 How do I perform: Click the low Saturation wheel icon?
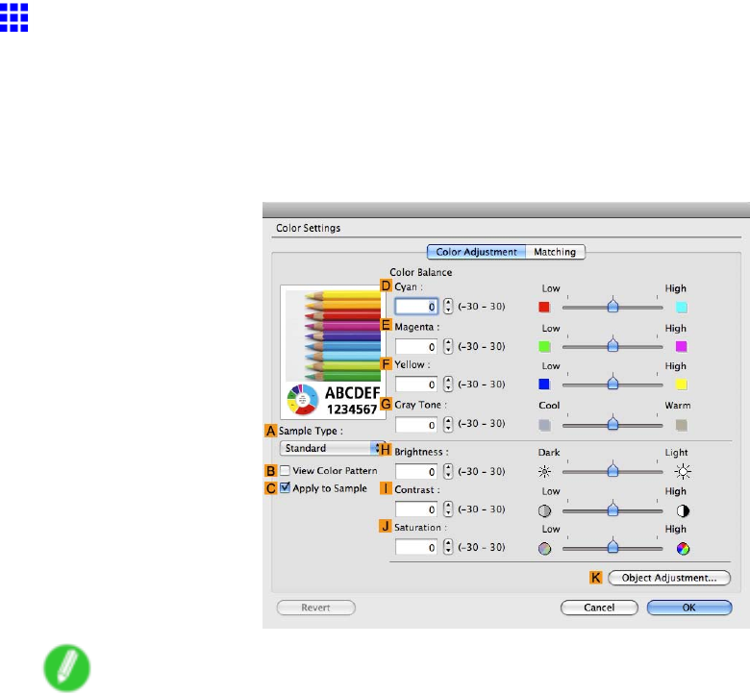click(x=544, y=549)
